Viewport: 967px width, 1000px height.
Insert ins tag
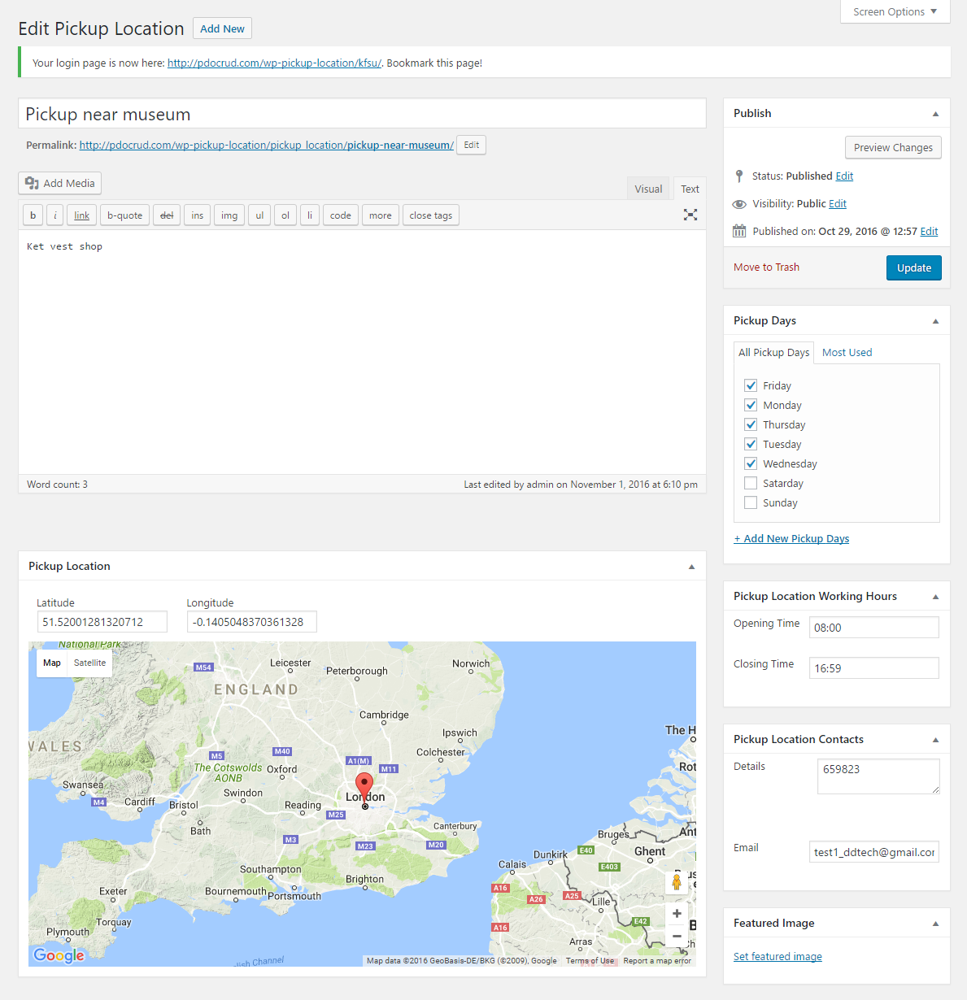click(198, 215)
